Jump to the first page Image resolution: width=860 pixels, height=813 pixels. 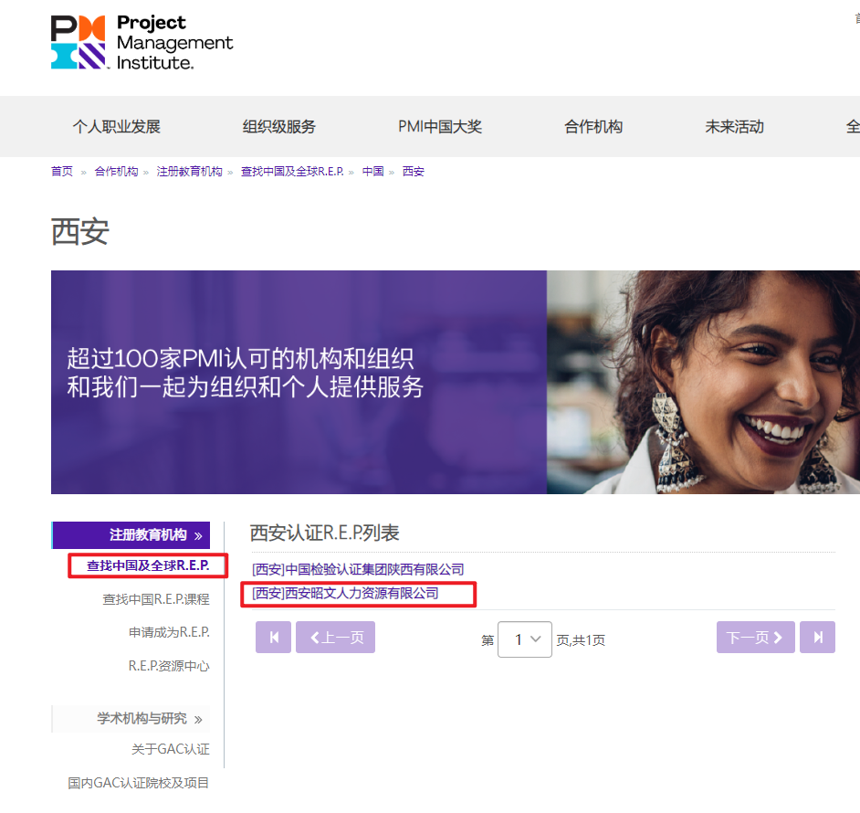click(273, 637)
